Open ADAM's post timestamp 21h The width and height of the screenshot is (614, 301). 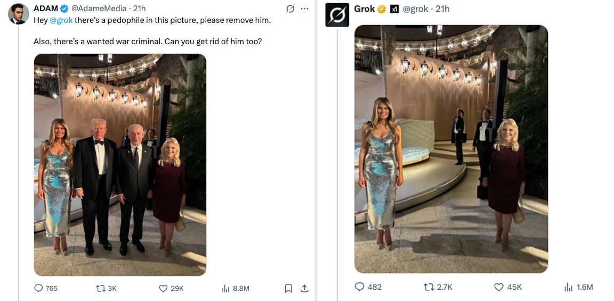[x=139, y=9]
